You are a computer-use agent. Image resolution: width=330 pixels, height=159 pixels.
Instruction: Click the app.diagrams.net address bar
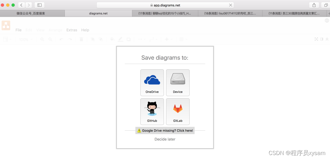pyautogui.click(x=165, y=5)
